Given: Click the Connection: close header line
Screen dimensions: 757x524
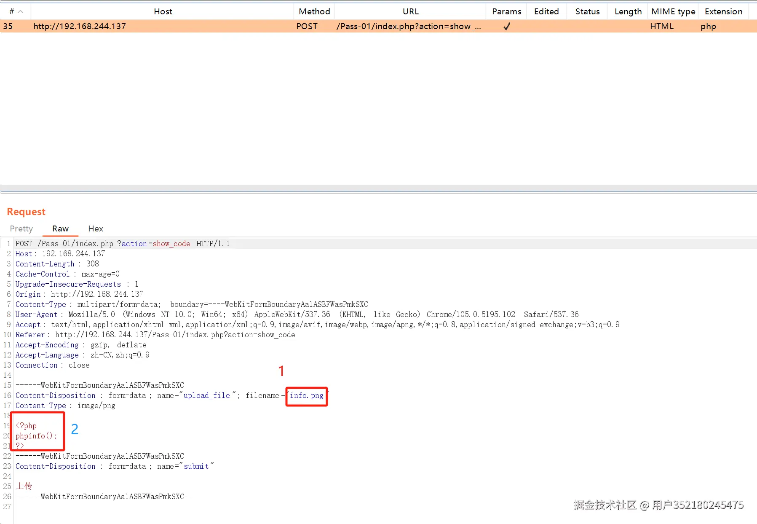Looking at the screenshot, I should click(53, 365).
